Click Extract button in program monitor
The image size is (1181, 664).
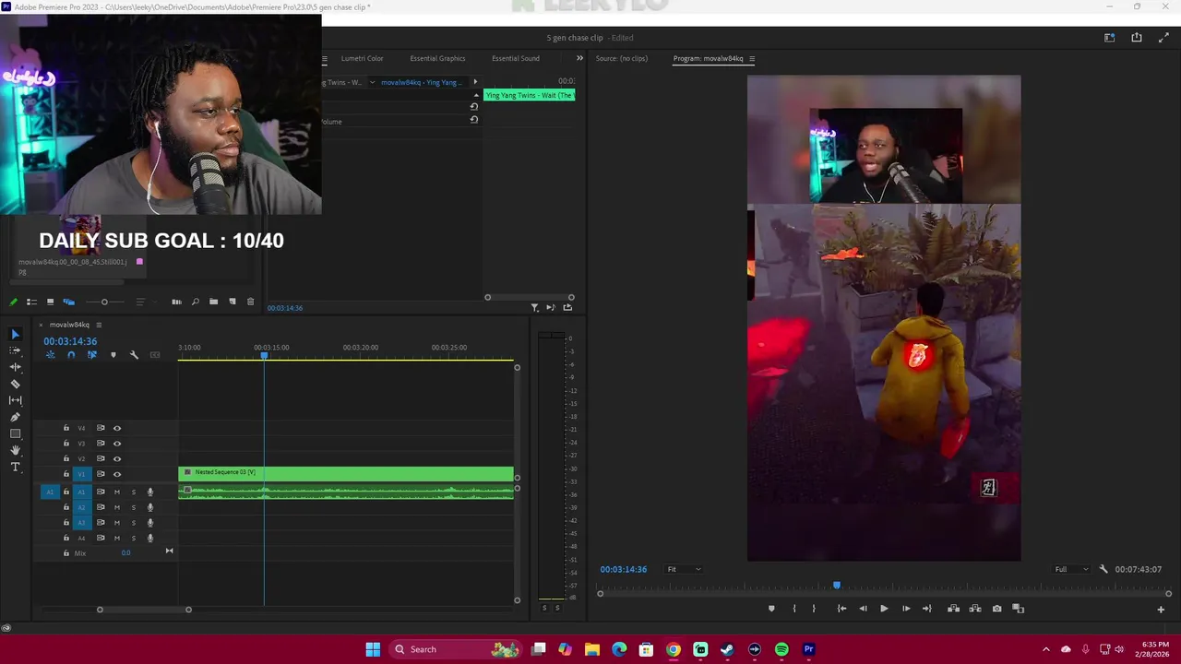coord(975,609)
